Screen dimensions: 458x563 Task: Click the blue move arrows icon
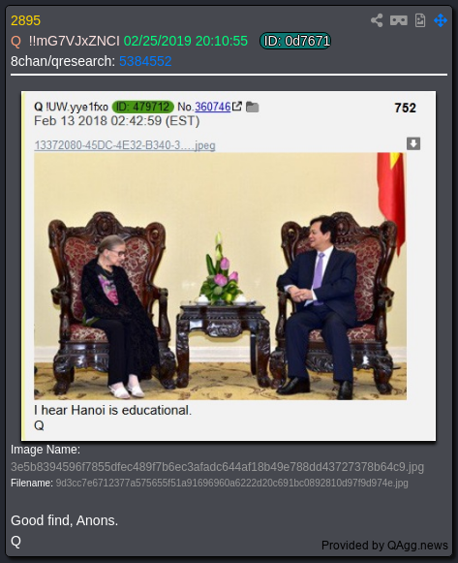coord(441,20)
